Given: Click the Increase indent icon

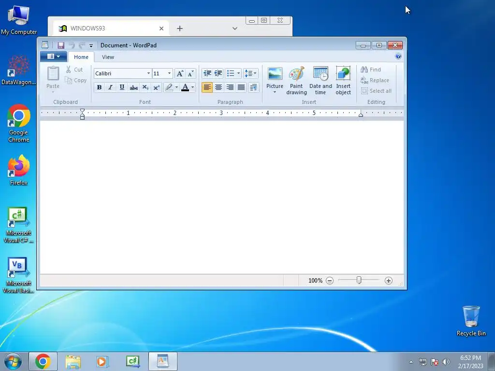Looking at the screenshot, I should [x=218, y=73].
